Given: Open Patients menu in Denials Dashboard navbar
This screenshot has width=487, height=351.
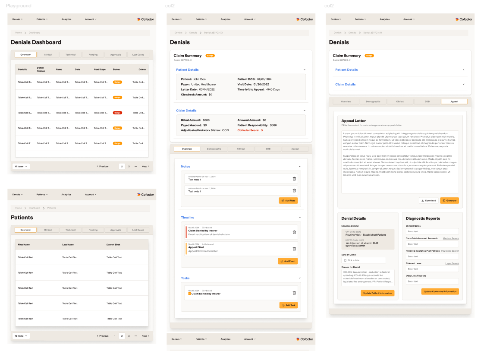Looking at the screenshot, I should click(42, 19).
